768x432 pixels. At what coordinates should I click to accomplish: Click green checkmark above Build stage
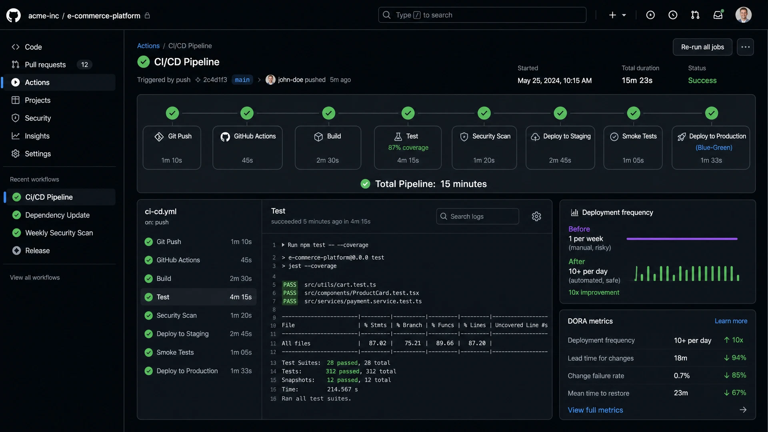point(329,113)
